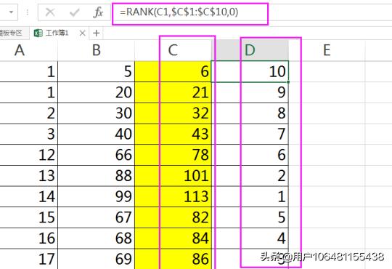Select column A cell beside value 40

[29, 134]
